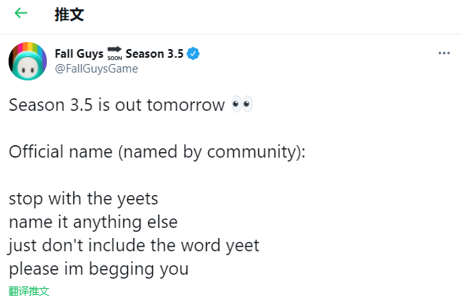The height and width of the screenshot is (302, 461).
Task: Click the word "tomorrow" in the tweet
Action: [x=186, y=105]
